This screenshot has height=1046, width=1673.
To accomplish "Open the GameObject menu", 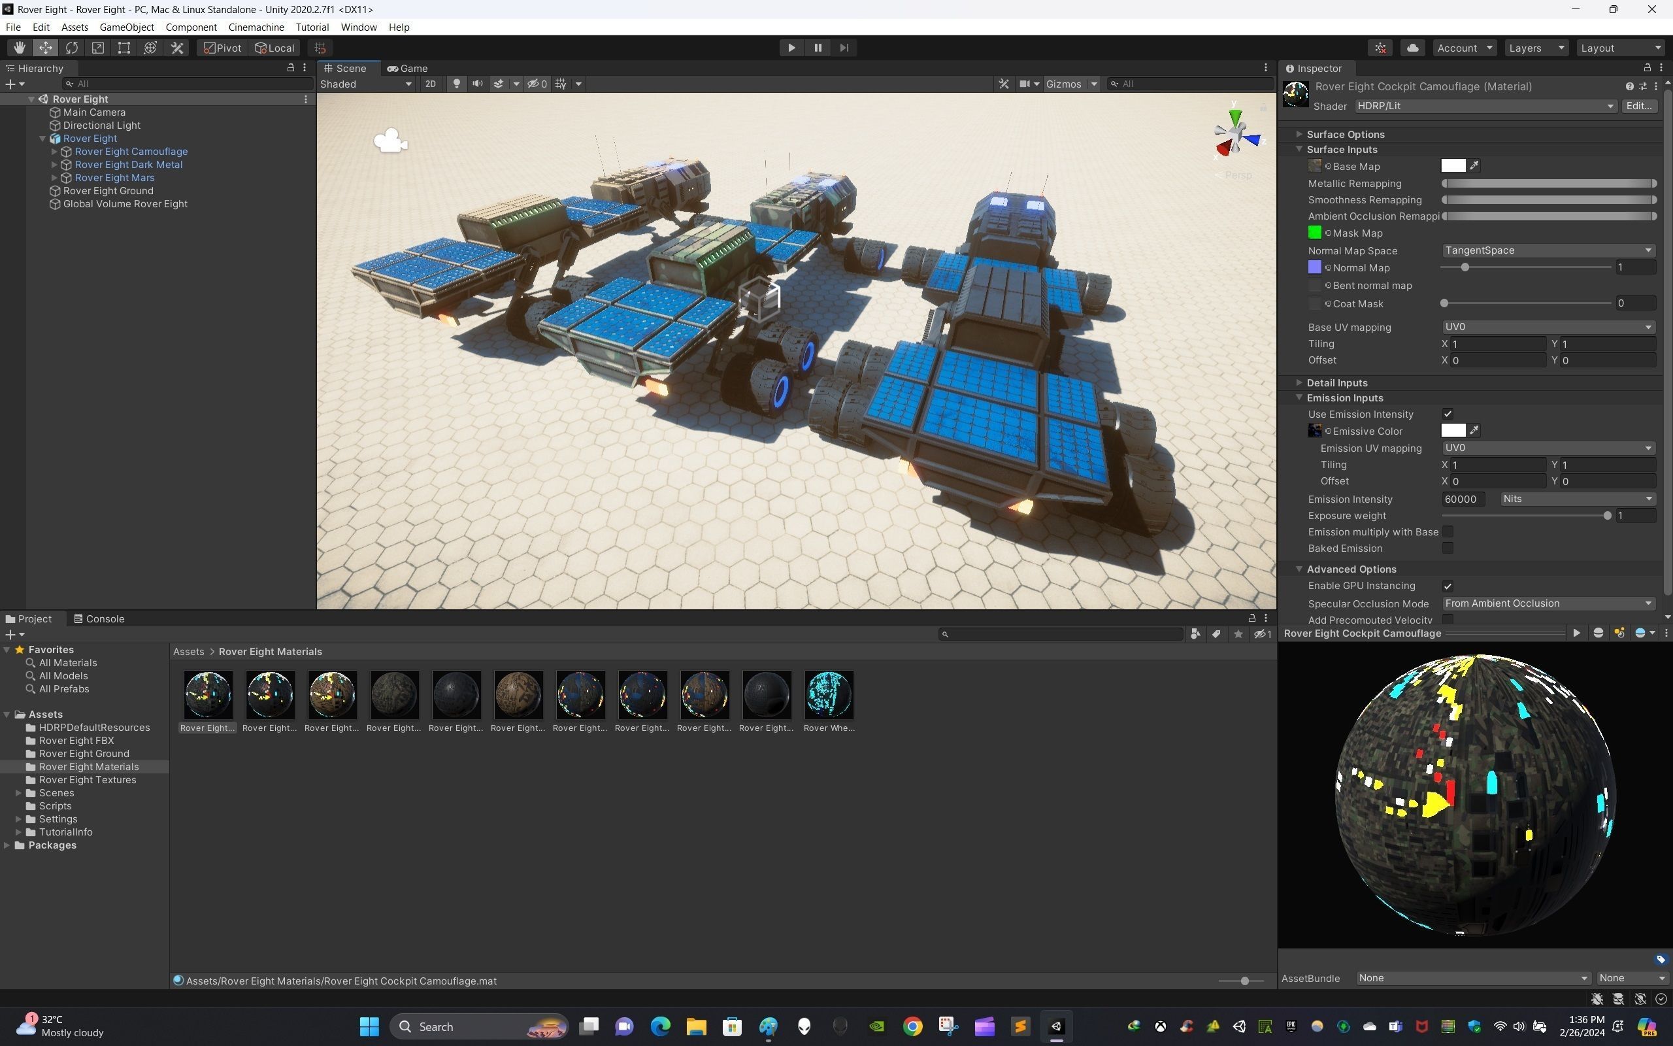I will (127, 27).
